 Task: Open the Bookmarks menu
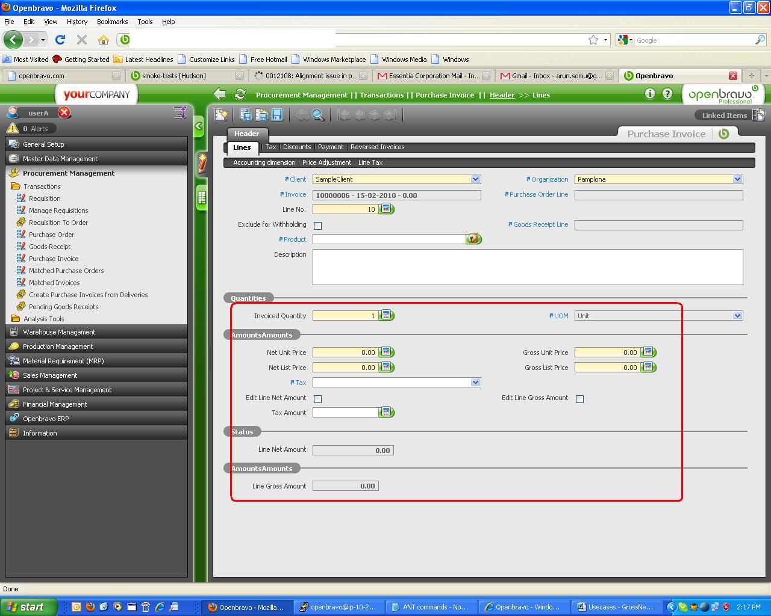pos(112,22)
